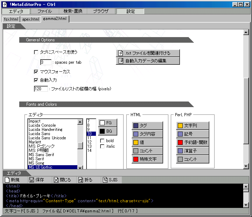This screenshot has width=252, height=217.
Task: Enable the タブにスペースを使う checkbox
Action: point(36,52)
